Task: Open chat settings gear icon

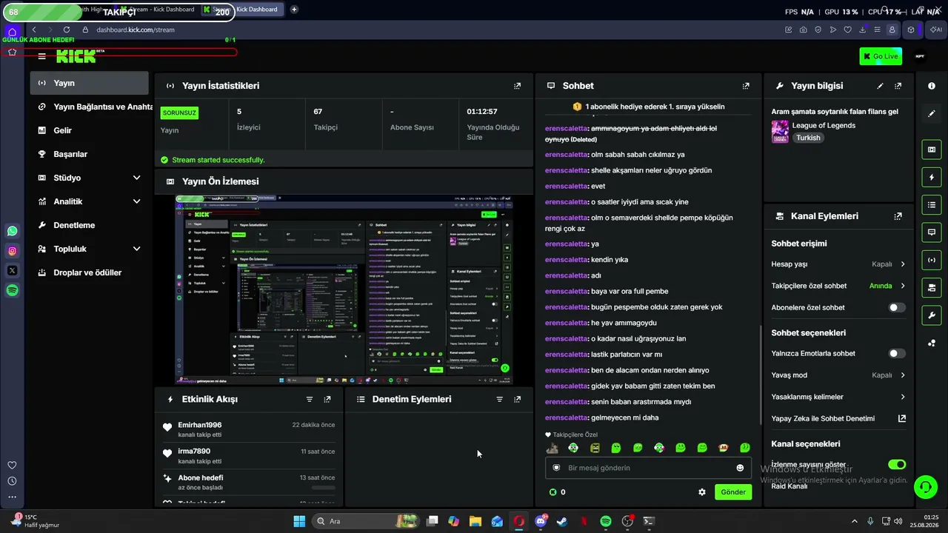Action: (x=702, y=492)
